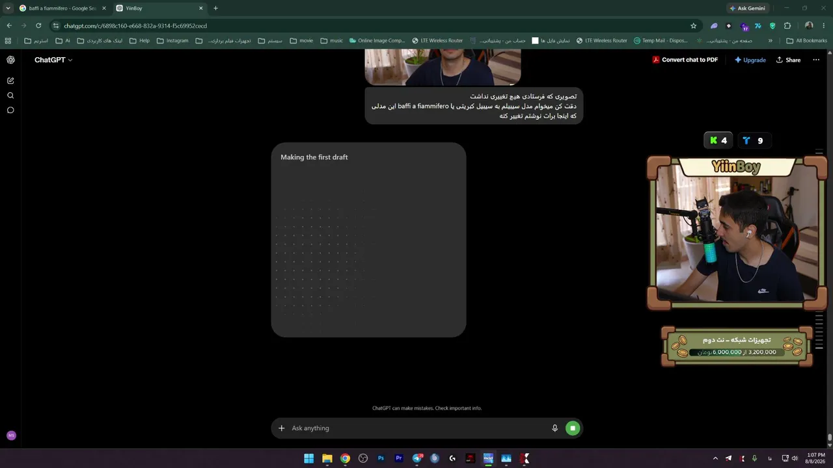833x468 pixels.
Task: Open the movie bookmark folder
Action: tap(301, 40)
